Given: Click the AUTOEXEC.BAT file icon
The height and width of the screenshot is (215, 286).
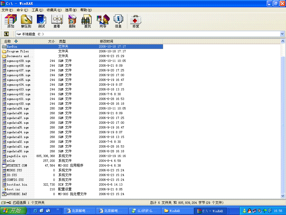Looking at the screenshot, I should click(x=4, y=194).
